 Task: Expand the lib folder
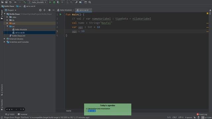point(7,20)
